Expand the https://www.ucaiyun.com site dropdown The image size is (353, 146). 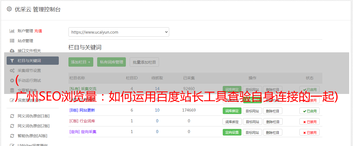119,32
